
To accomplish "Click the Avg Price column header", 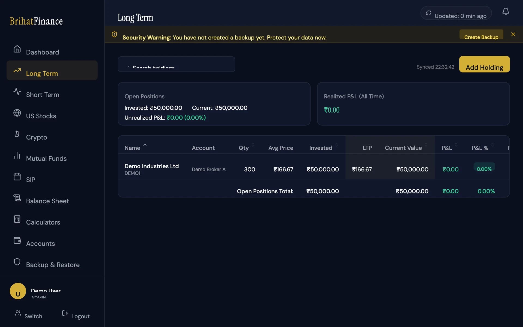I will point(281,148).
